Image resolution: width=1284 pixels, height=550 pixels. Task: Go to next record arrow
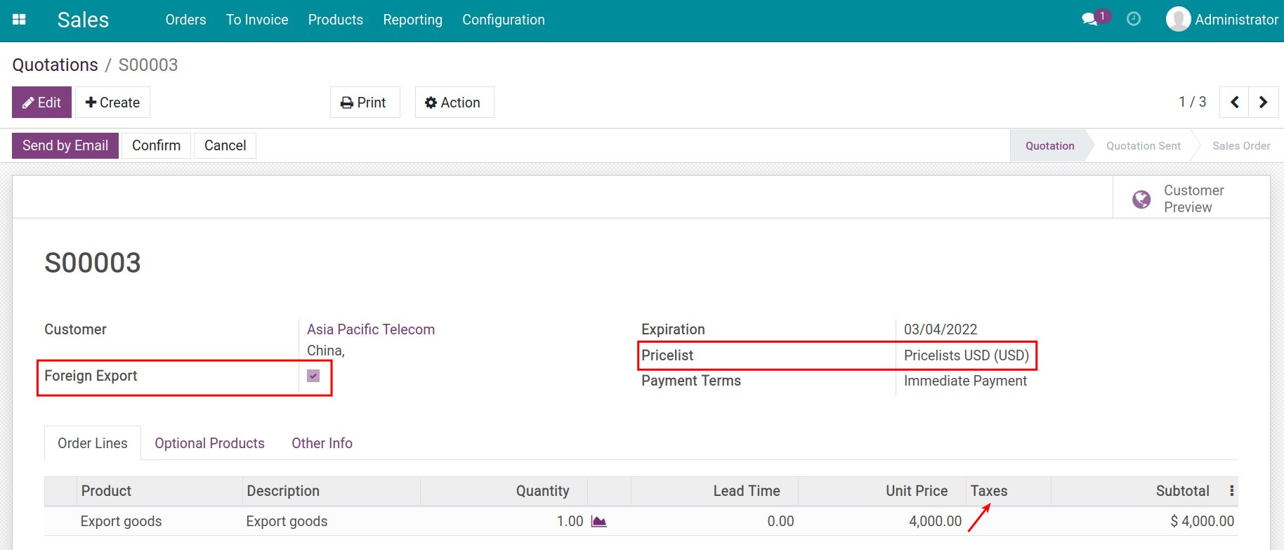point(1263,103)
